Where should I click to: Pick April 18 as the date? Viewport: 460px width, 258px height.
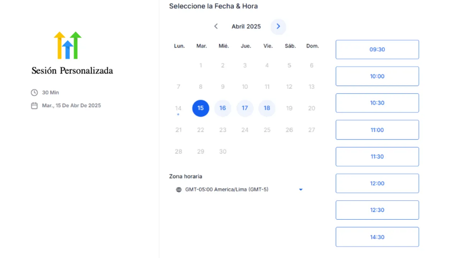point(267,108)
